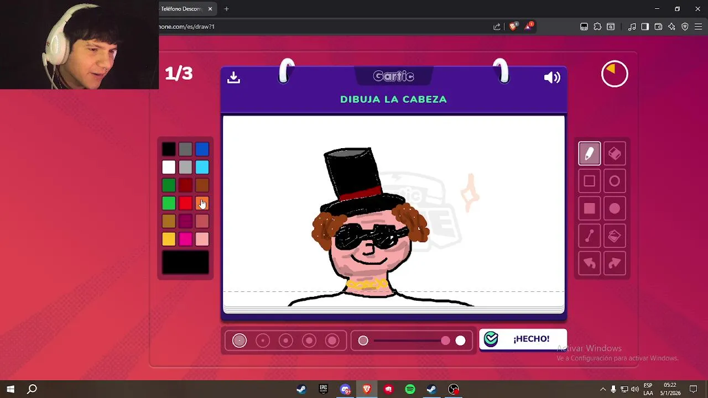Select the second brush size
Viewport: 708px width, 398px height.
(x=263, y=341)
